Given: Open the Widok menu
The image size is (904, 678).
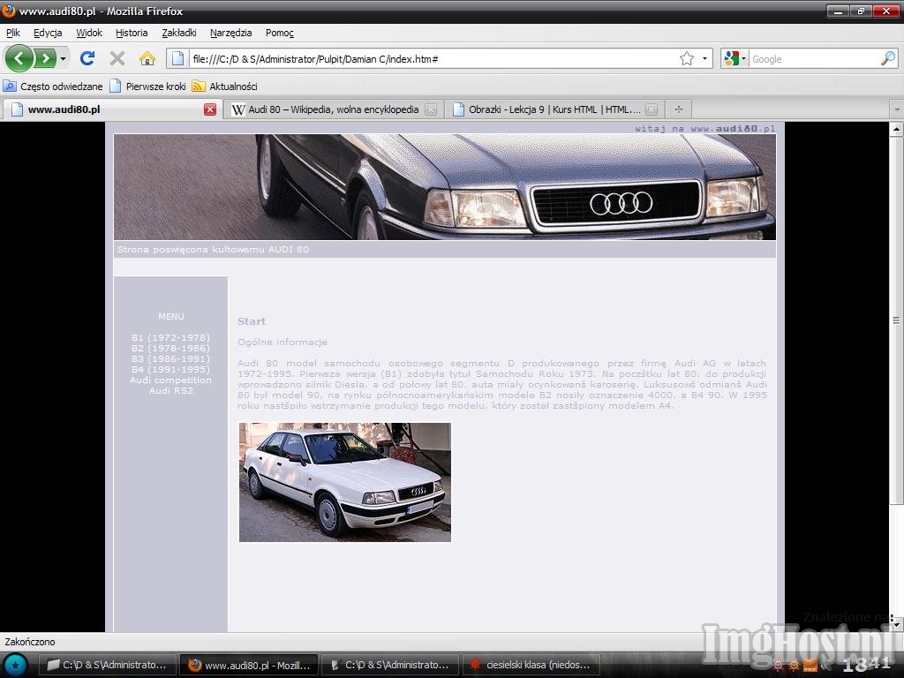Looking at the screenshot, I should coord(89,33).
